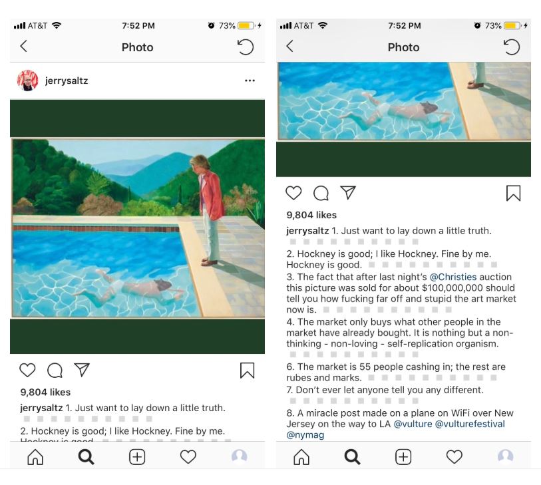
Task: Open profile avatar tab, right bottom bar
Action: click(506, 456)
